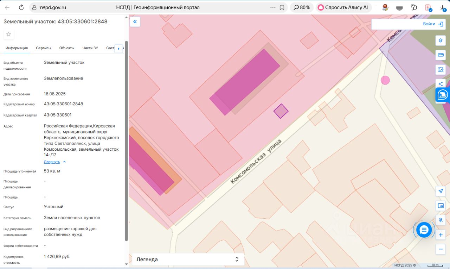Zoom out of the map with minus
450x269 pixels.
(441, 249)
